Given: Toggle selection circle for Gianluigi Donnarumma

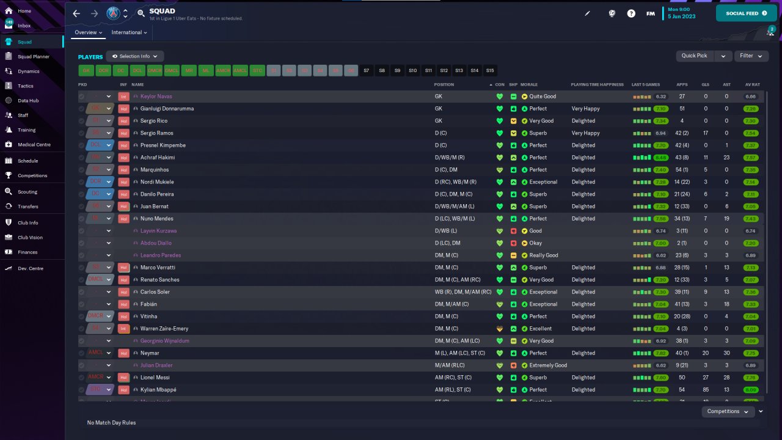Looking at the screenshot, I should click(81, 109).
